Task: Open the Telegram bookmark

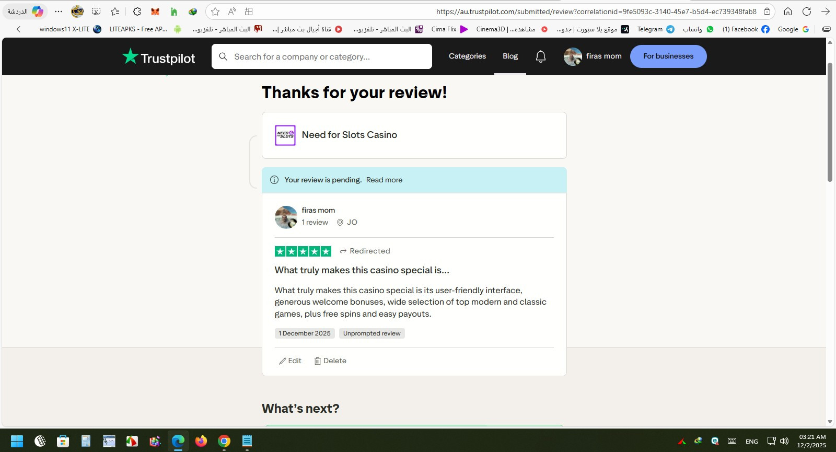Action: 656,29
